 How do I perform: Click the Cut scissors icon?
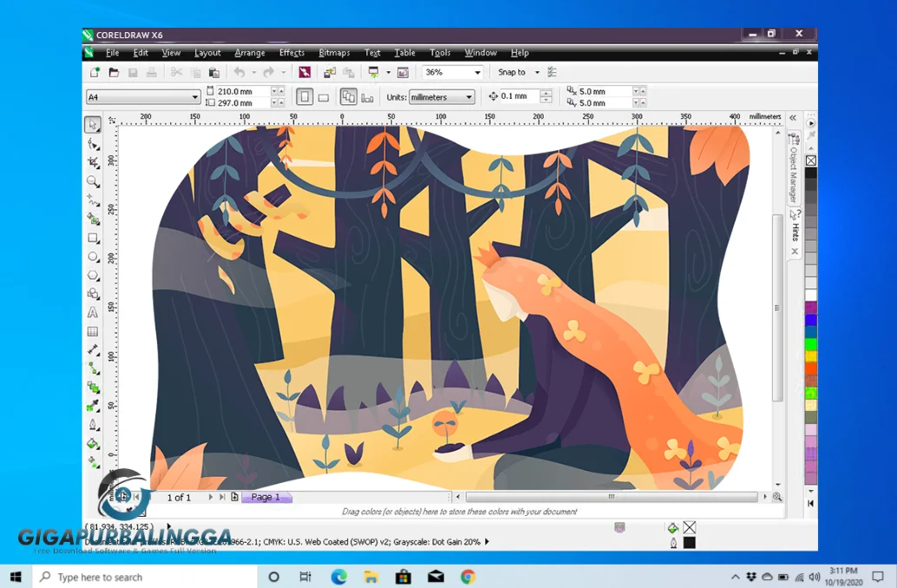176,72
